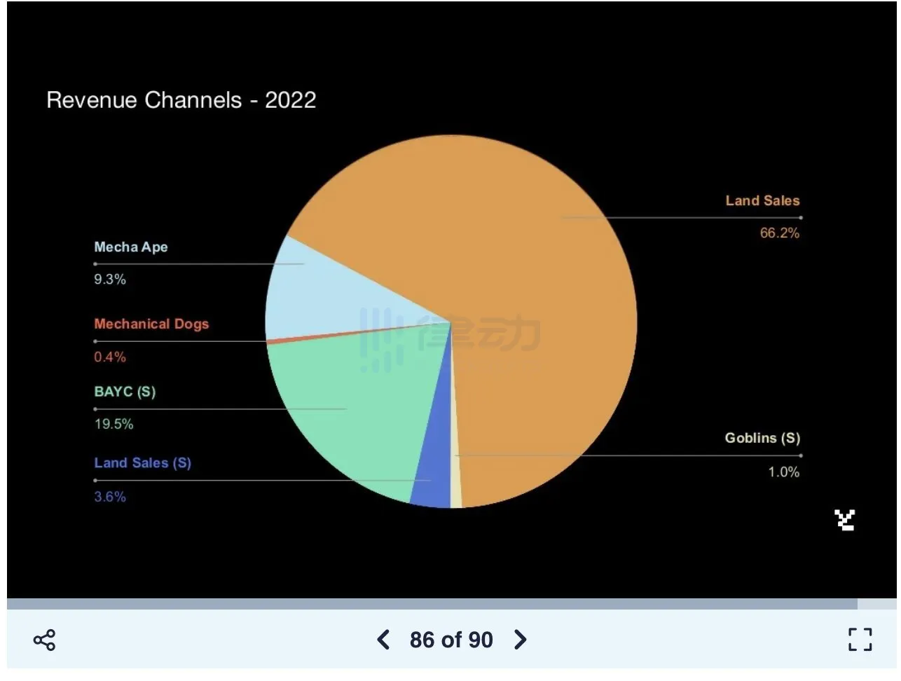The image size is (901, 681).
Task: Click the Goblins (S) label
Action: coord(762,438)
